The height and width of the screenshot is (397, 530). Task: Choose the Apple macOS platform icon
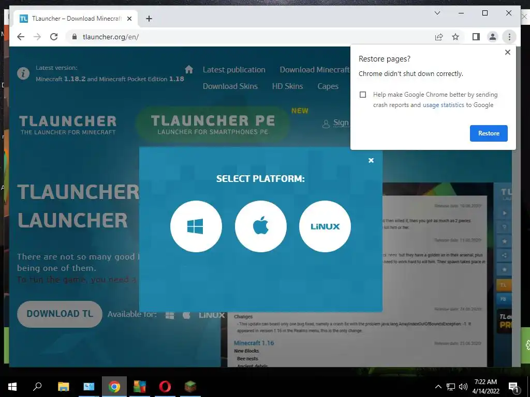pyautogui.click(x=261, y=226)
